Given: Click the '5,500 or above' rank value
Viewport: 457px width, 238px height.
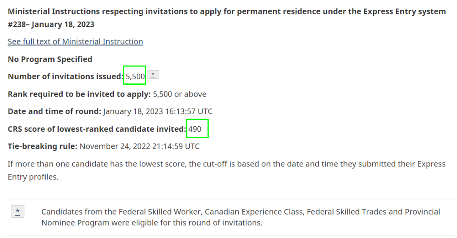Looking at the screenshot, I should [x=179, y=94].
